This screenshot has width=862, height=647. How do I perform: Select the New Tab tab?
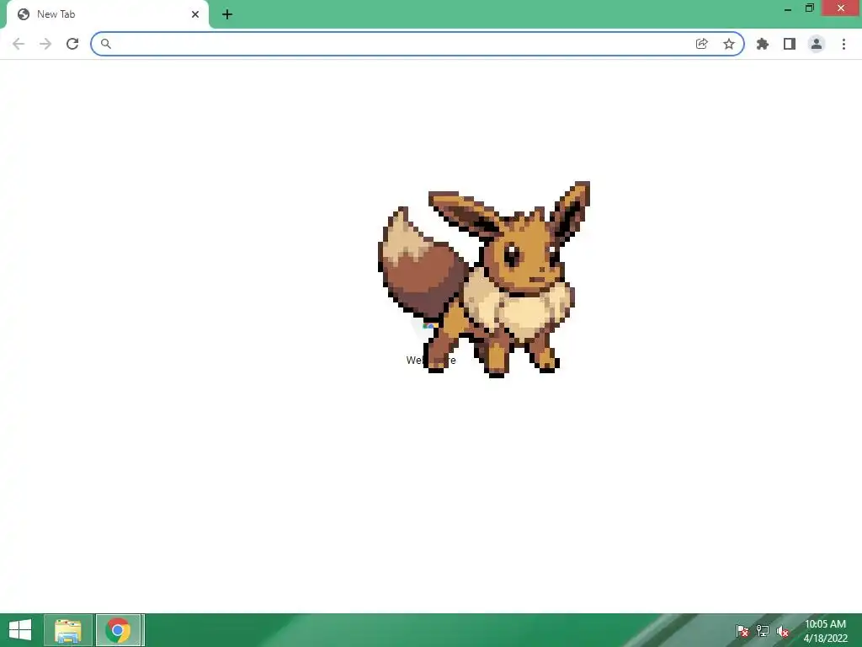pyautogui.click(x=108, y=14)
